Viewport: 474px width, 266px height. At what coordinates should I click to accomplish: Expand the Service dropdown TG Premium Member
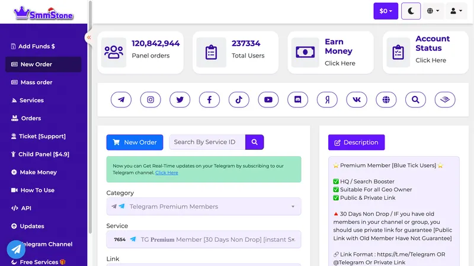point(204,239)
